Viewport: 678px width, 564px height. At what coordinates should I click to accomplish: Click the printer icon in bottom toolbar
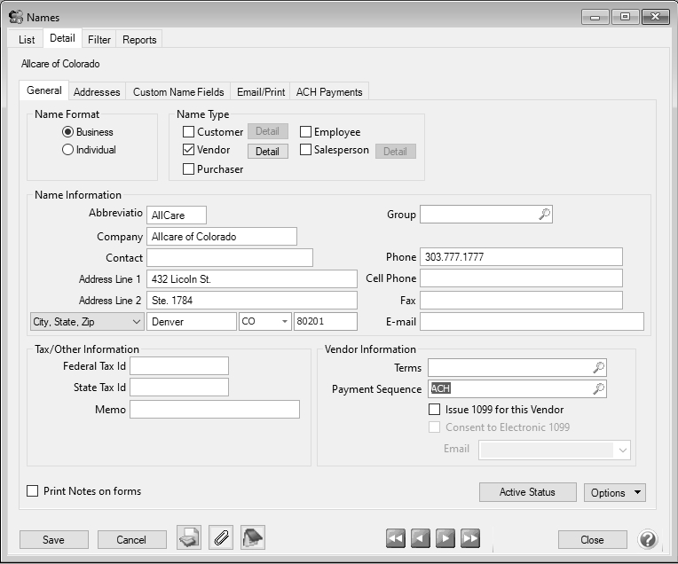188,537
